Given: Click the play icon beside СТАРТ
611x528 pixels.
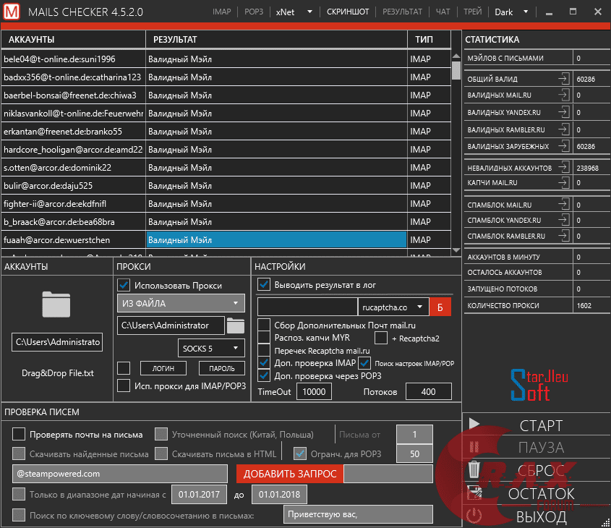Looking at the screenshot, I should click(x=475, y=425).
